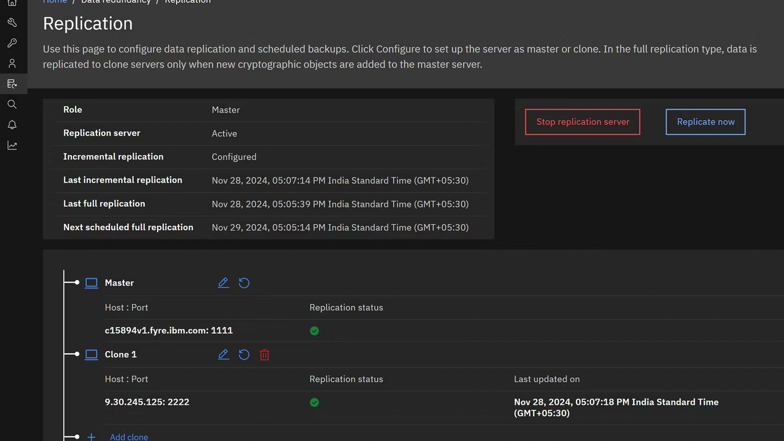Image resolution: width=784 pixels, height=441 pixels.
Task: Edit the Master server with pencil icon
Action: point(223,283)
